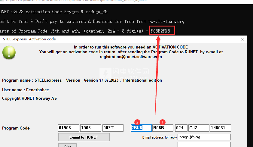Click the B08B2BK8 code in keygen console
This screenshot has width=253, height=147.
click(160, 31)
